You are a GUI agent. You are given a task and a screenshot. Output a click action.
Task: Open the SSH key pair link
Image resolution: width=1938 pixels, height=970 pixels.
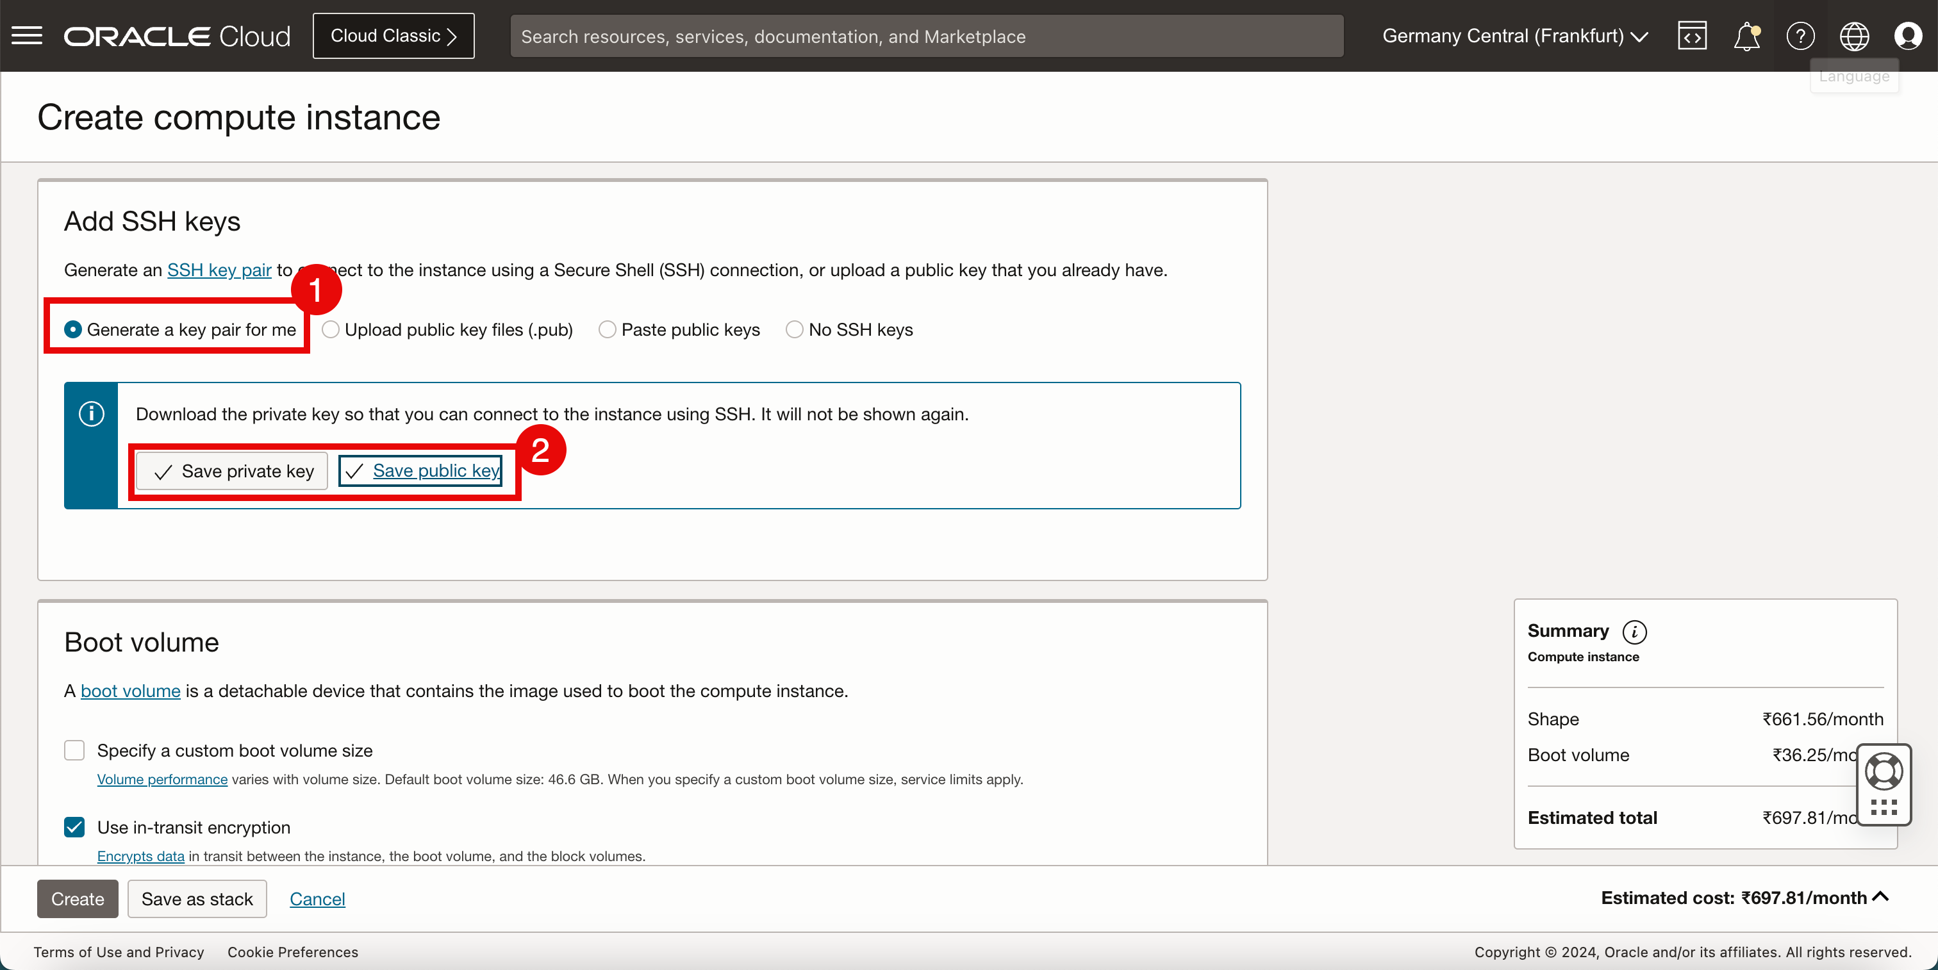pyautogui.click(x=219, y=270)
